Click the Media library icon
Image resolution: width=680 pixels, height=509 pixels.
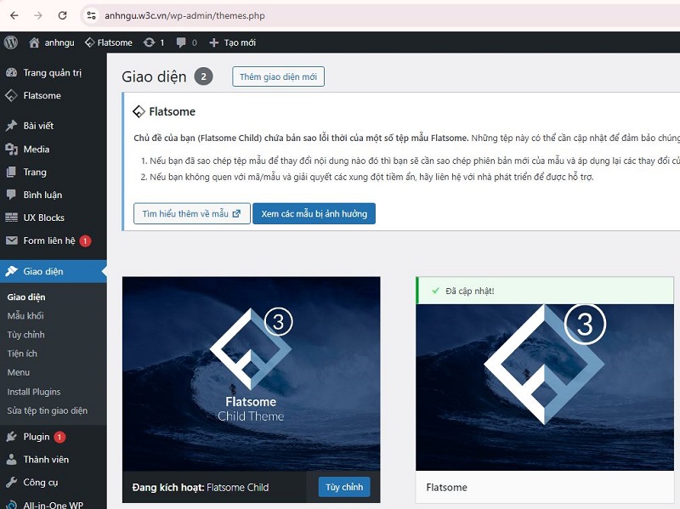pyautogui.click(x=11, y=150)
